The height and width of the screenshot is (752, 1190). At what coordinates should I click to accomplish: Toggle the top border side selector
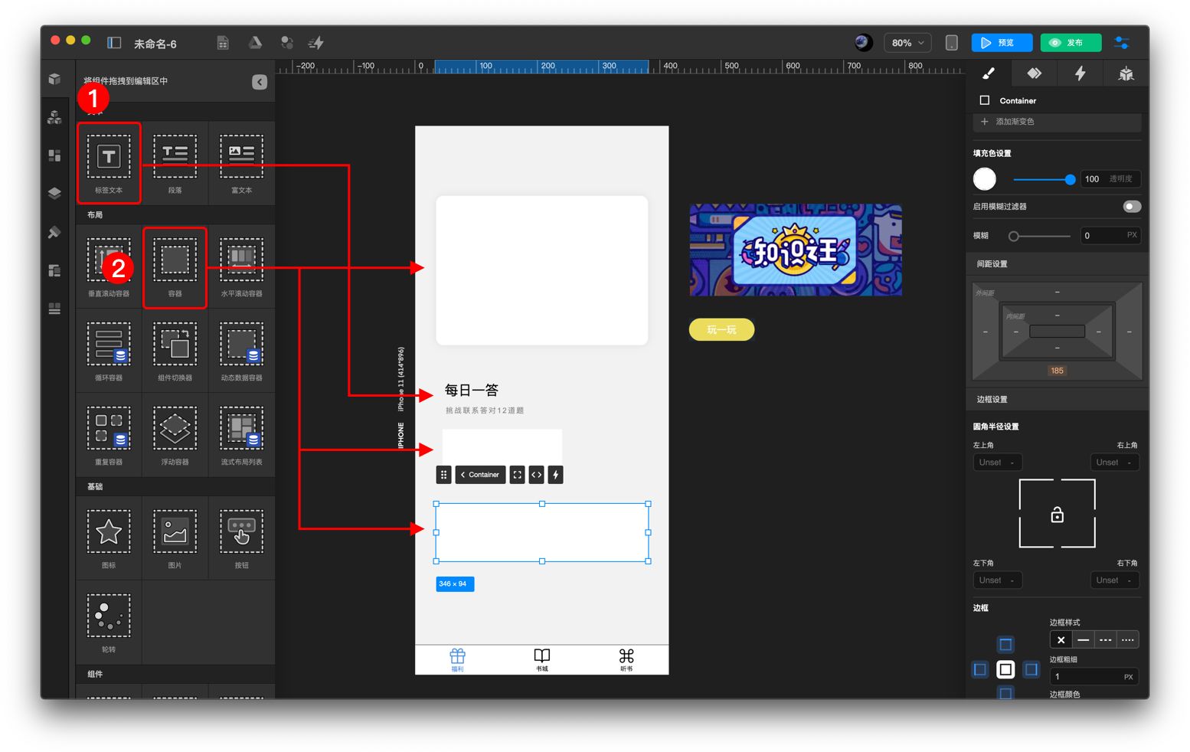(x=1005, y=644)
